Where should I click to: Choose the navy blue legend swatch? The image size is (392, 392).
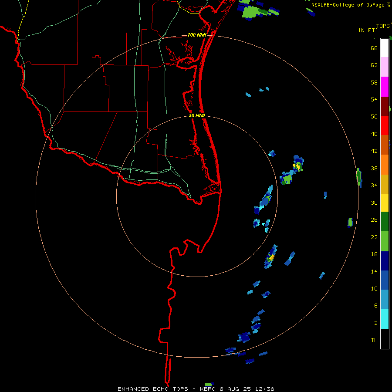385,261
